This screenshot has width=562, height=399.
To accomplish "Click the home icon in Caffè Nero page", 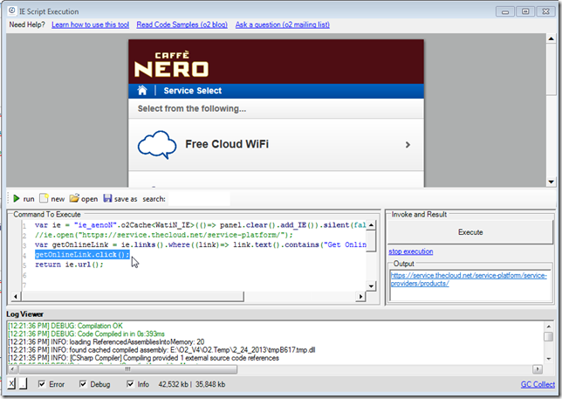I will (143, 91).
